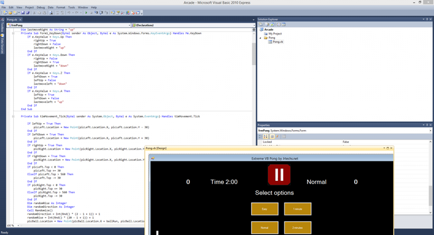Screen dimensions: 434x235
Task: Click the Easy button on Pong form
Action: coord(265,209)
